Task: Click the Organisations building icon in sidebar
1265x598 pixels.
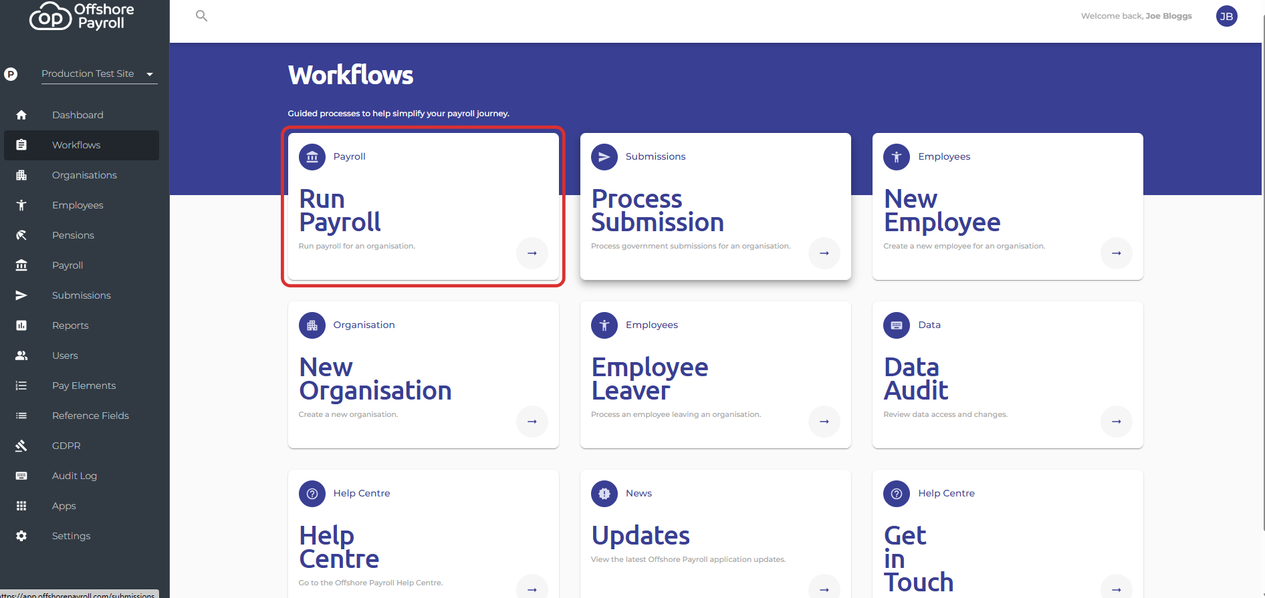Action: coord(21,175)
